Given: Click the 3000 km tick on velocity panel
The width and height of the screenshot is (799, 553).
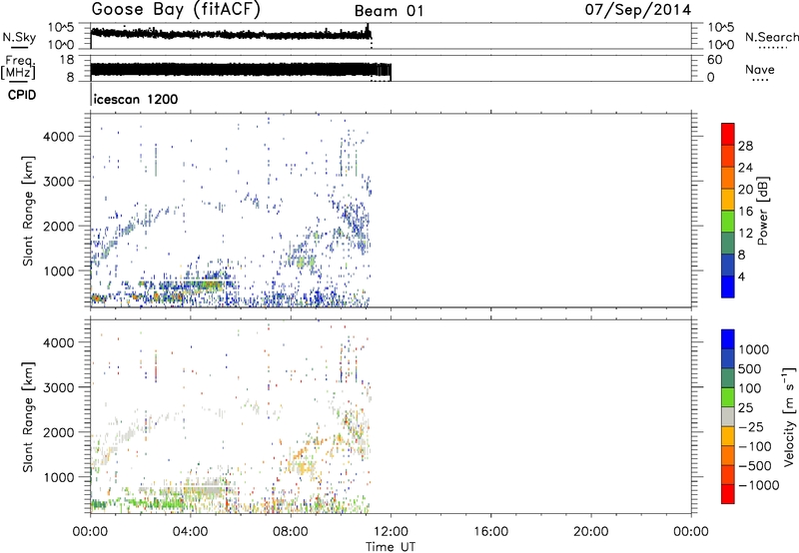Looking at the screenshot, I should click(x=59, y=387).
